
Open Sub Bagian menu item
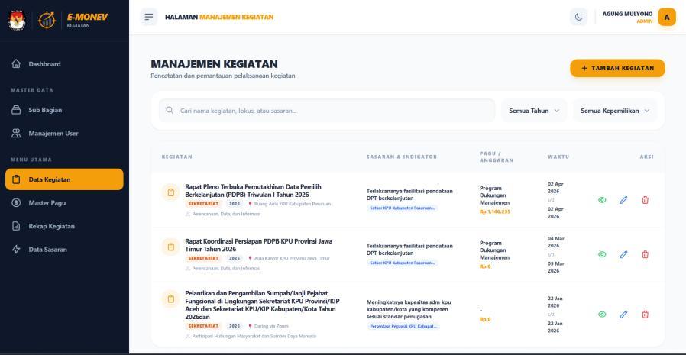coord(44,109)
